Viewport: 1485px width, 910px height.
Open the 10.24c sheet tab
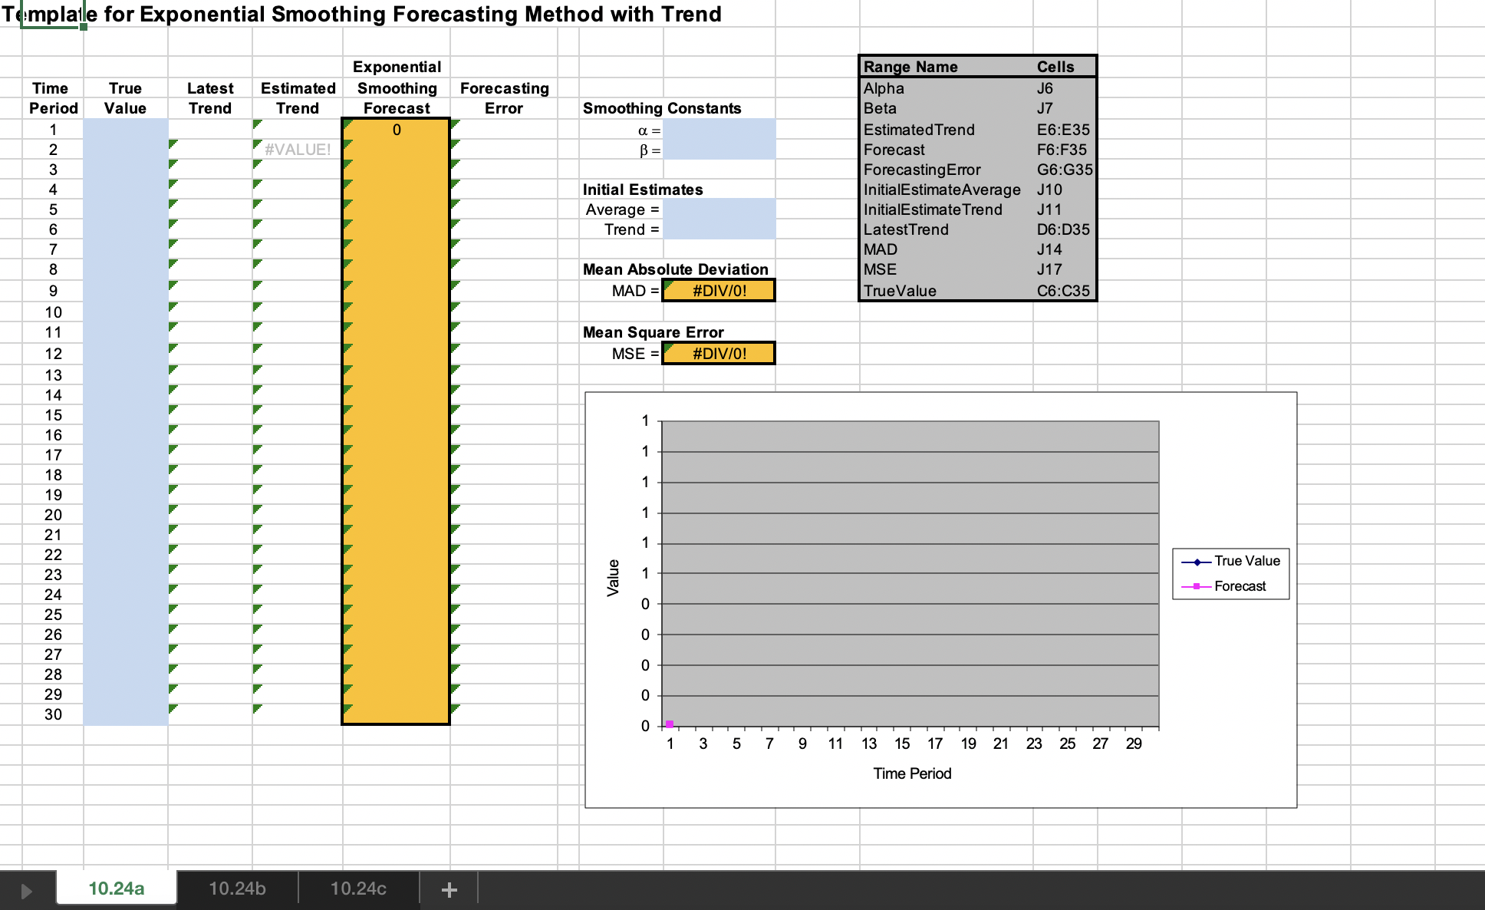[357, 889]
